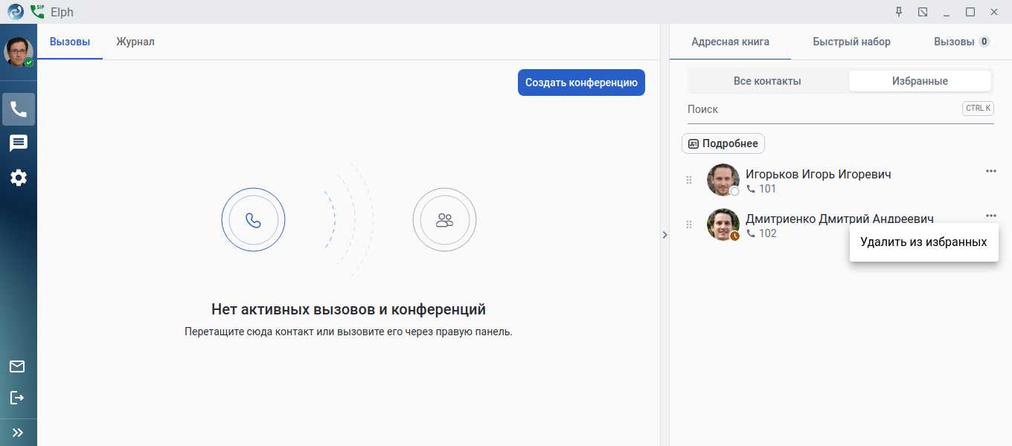Open the right panel Вызовы 0 tab

(961, 42)
